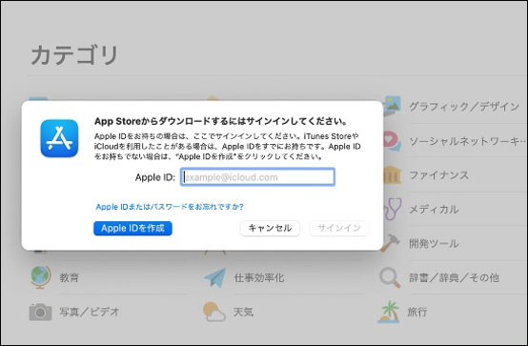Select the ソーシャルネットワーキング category label
528x346 pixels.
pos(467,141)
